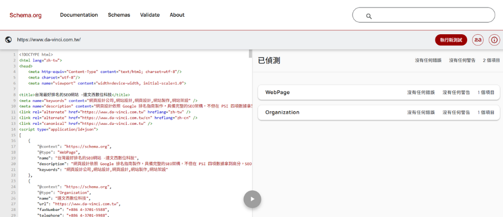Screen dimensions: 503x217
Task: Go to the Validate page
Action: point(150,15)
